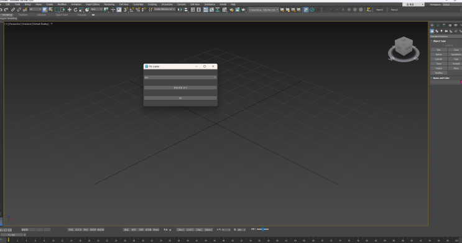This screenshot has width=462, height=243.
Task: Open the Create Selection Set dropdown
Action: (x=164, y=9)
